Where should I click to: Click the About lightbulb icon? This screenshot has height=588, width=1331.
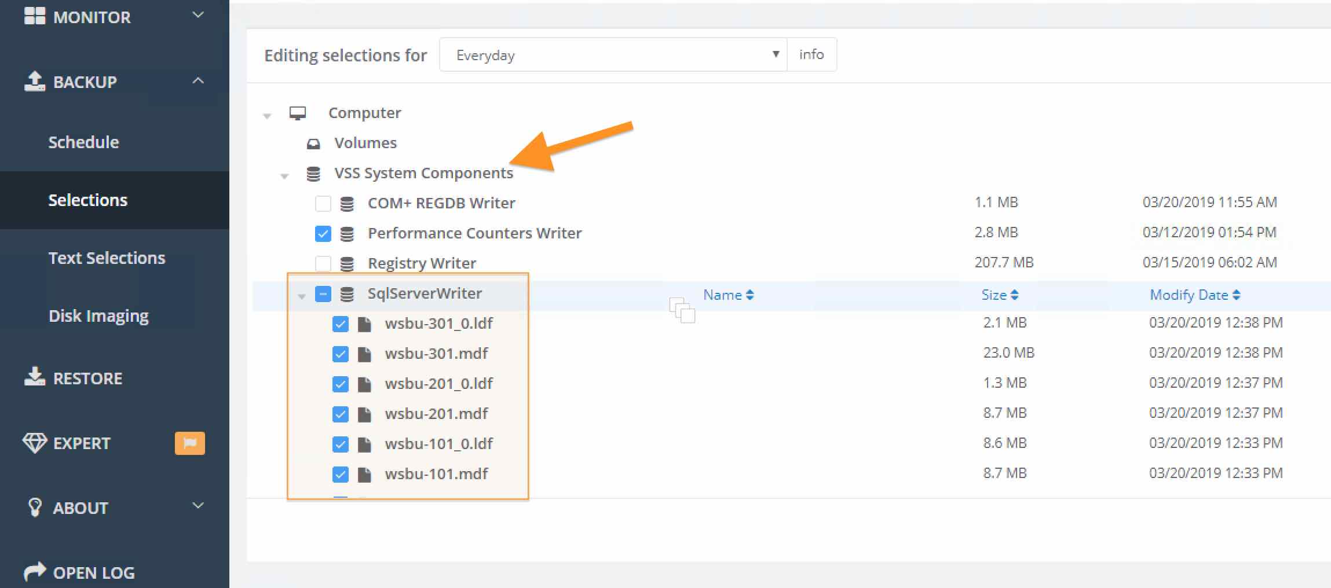point(35,507)
